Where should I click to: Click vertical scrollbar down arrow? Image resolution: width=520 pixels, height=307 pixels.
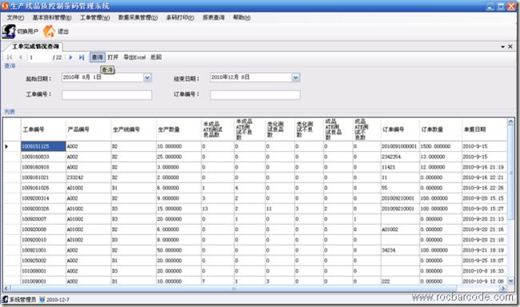(510, 281)
